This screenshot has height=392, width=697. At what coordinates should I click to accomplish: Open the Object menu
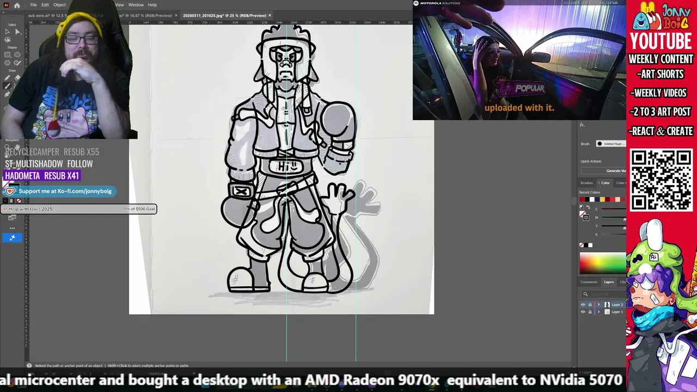click(x=59, y=5)
